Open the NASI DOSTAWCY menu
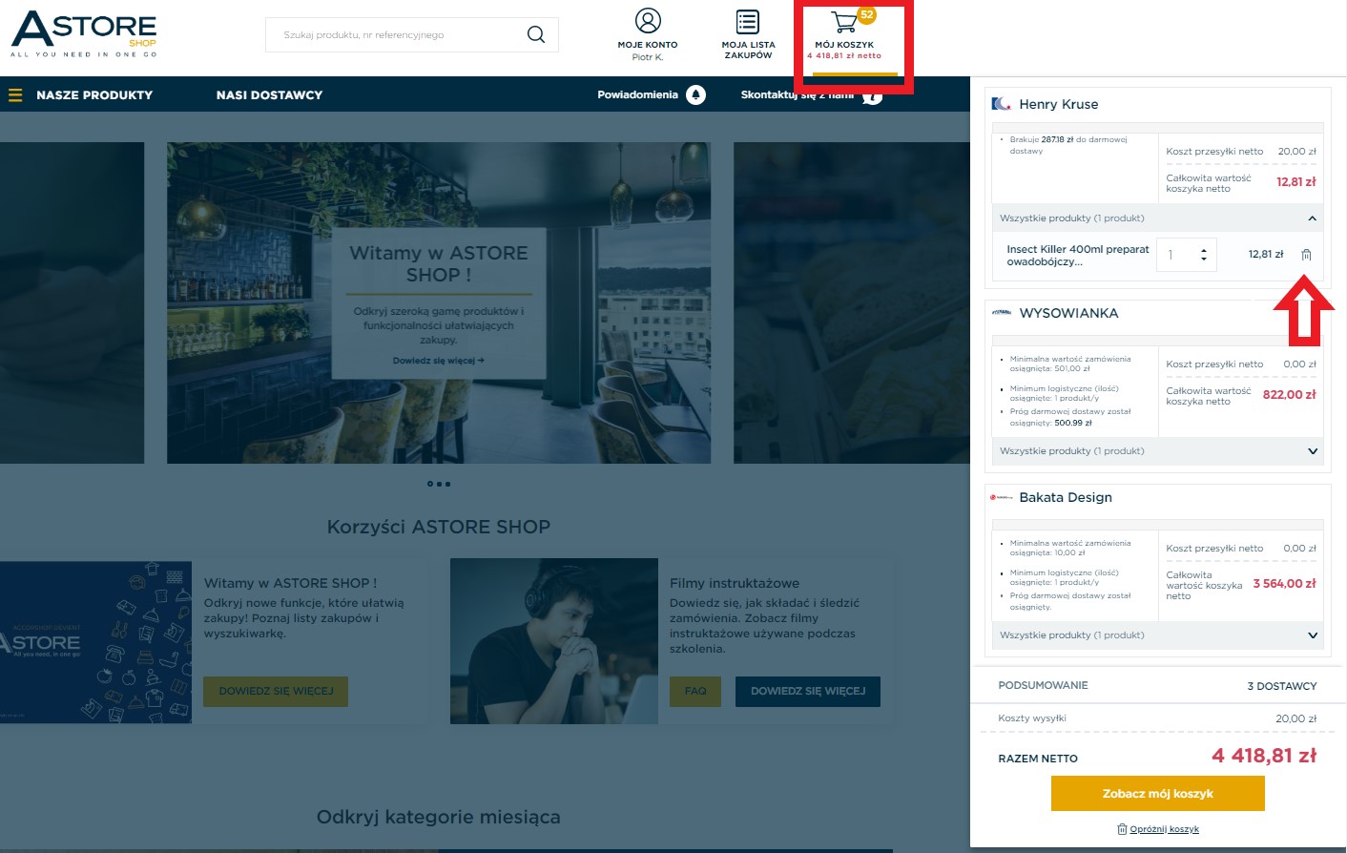 click(x=269, y=94)
